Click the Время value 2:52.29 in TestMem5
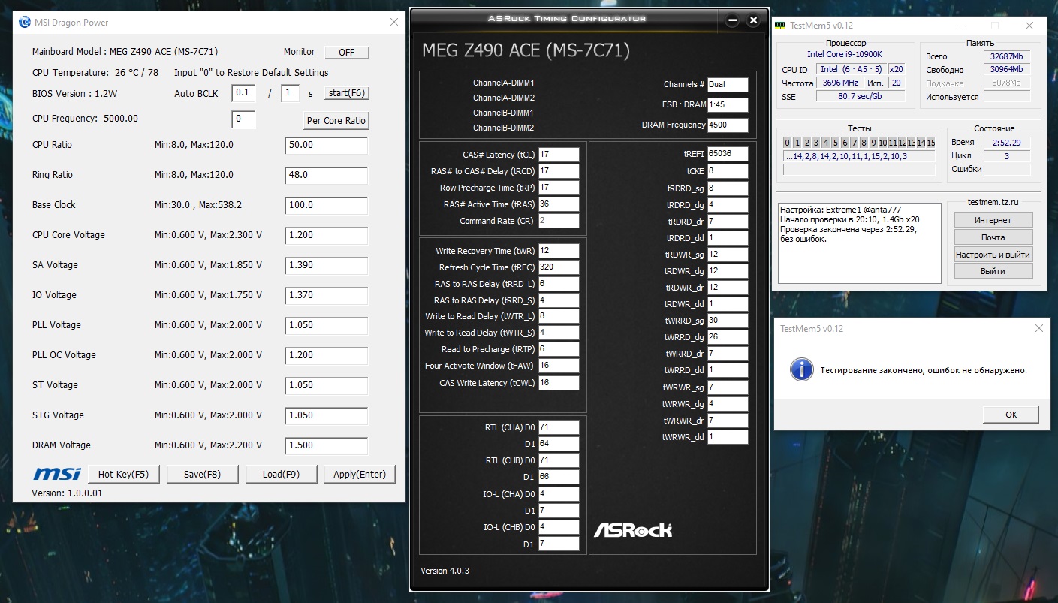Image resolution: width=1058 pixels, height=603 pixels. point(1007,142)
